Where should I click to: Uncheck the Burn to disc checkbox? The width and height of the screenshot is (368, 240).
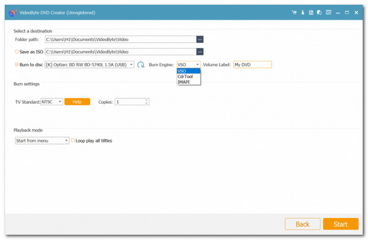[17, 64]
